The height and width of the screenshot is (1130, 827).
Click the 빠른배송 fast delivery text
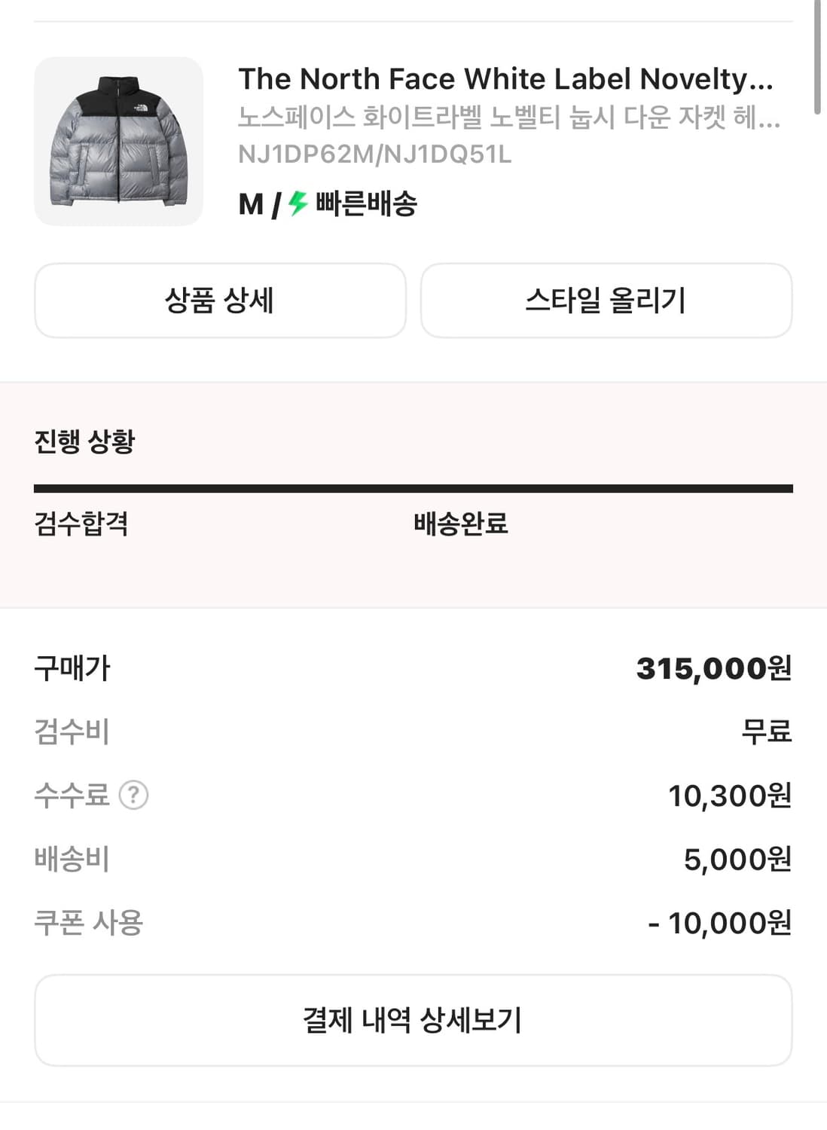[x=366, y=203]
